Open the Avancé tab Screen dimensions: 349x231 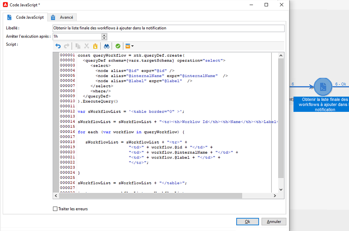(62, 17)
